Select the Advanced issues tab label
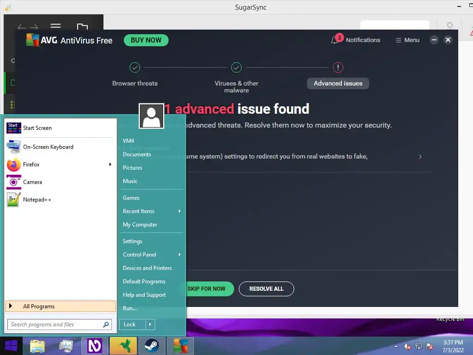 [x=338, y=83]
